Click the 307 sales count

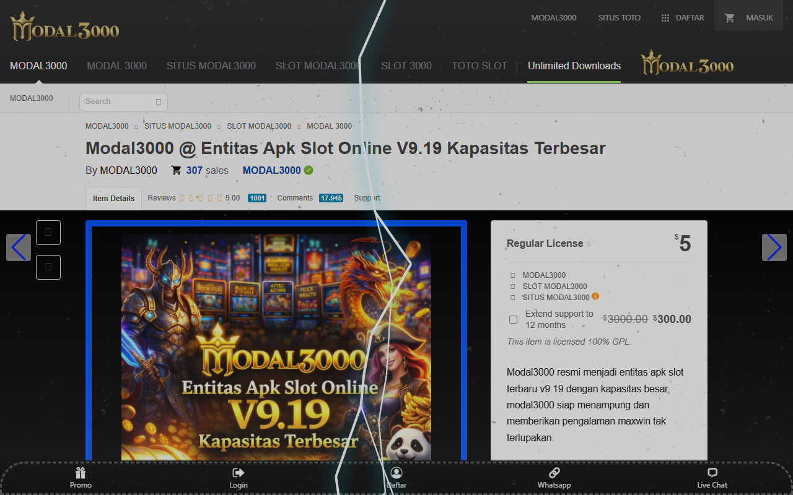tap(207, 170)
